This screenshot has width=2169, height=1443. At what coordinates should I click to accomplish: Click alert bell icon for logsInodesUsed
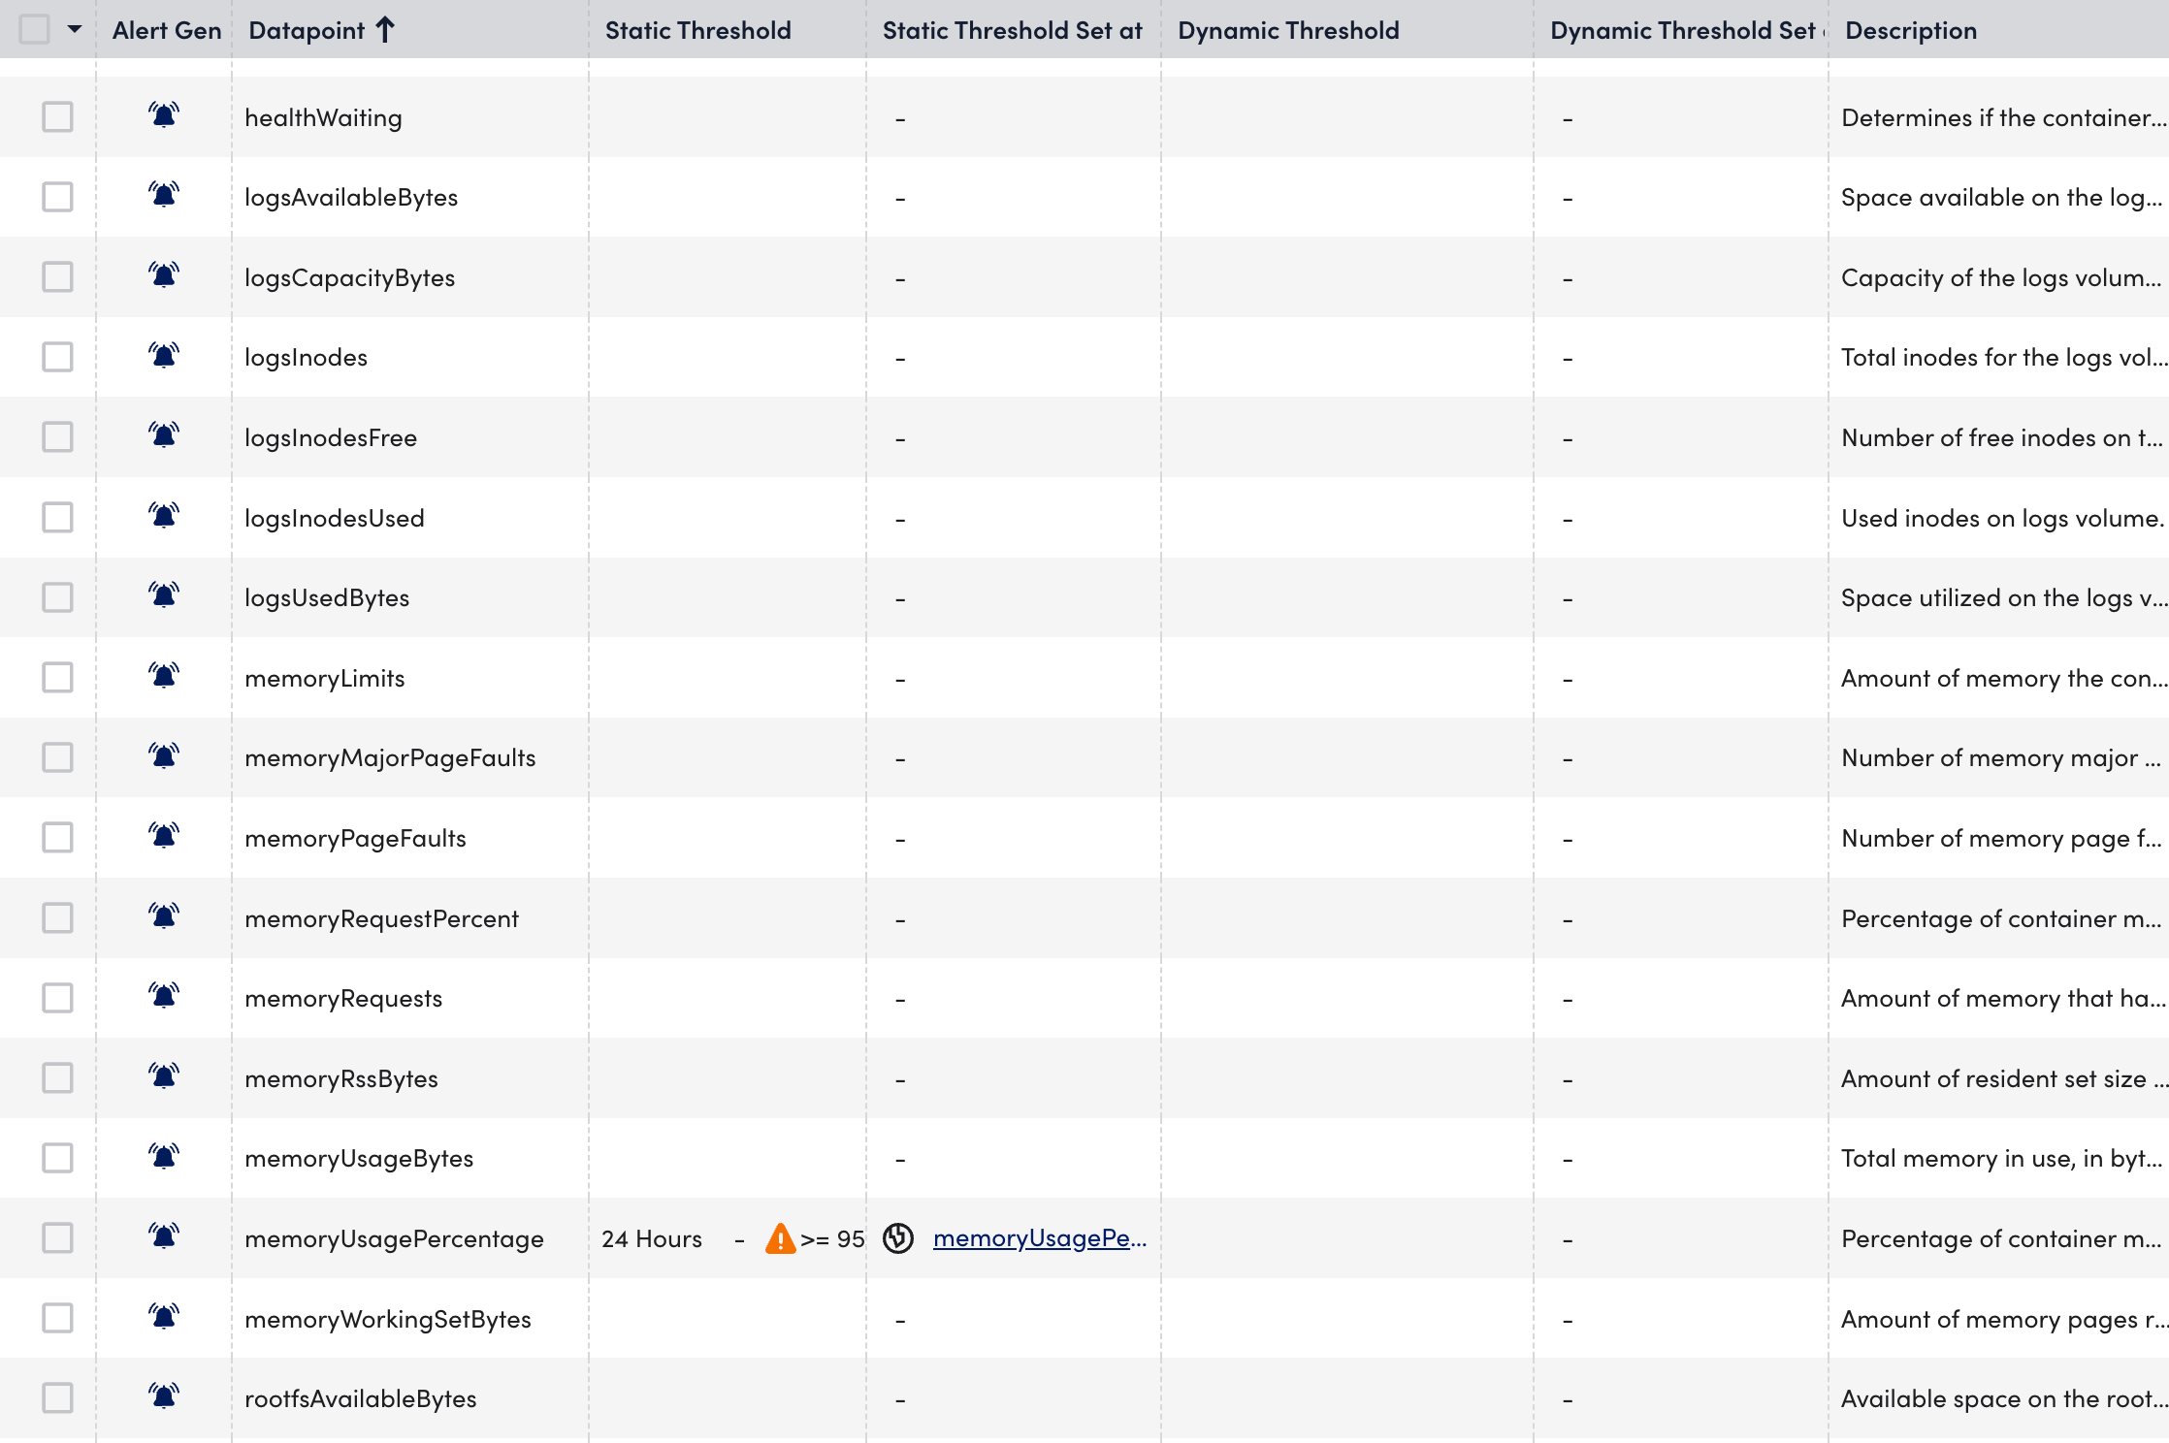coord(164,516)
